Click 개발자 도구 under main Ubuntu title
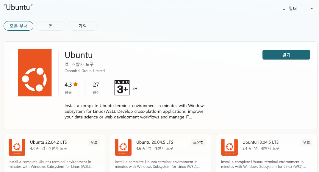 click(83, 64)
